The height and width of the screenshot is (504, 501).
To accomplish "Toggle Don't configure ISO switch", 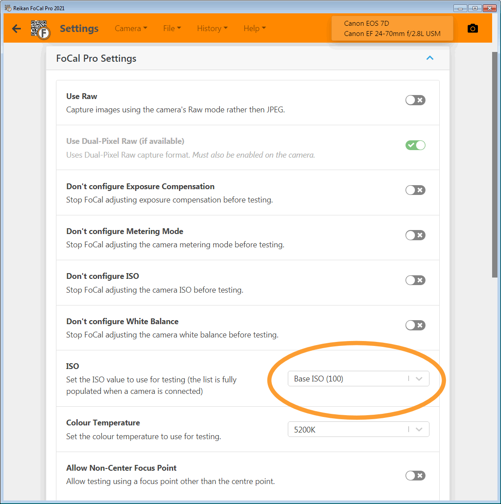I will [x=415, y=280].
